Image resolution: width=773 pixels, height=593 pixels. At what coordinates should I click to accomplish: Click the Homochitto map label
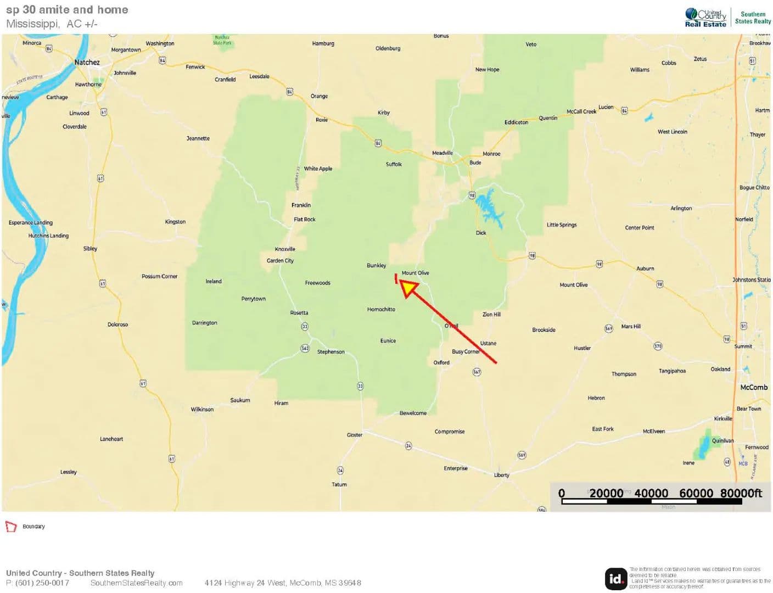381,310
